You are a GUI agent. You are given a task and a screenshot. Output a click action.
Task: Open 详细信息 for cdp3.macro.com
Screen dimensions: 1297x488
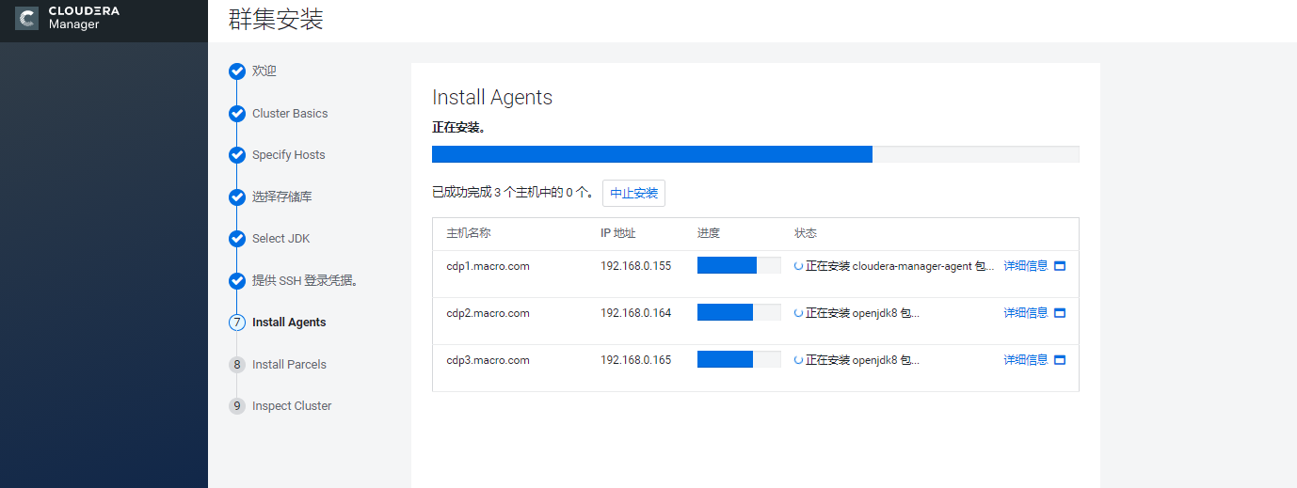[x=1026, y=360]
